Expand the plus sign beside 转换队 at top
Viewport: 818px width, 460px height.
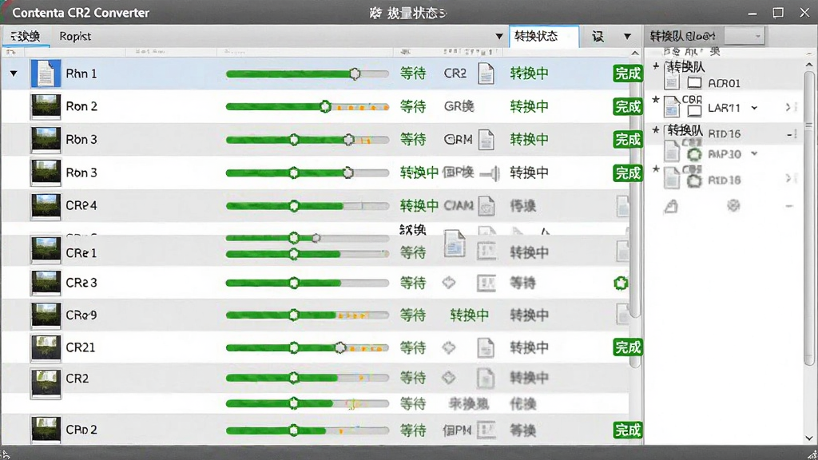[656, 66]
